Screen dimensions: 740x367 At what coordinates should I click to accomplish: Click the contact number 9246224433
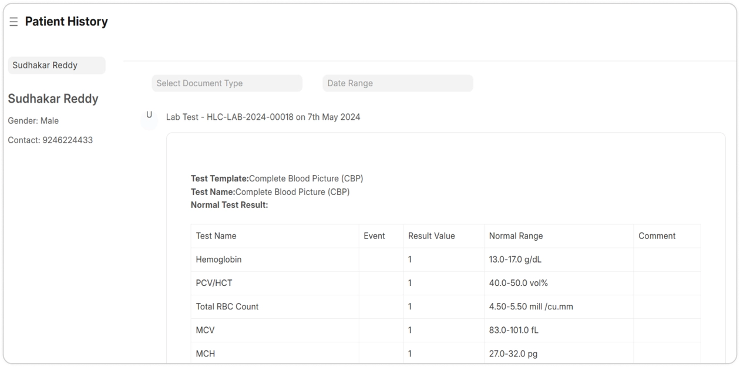(68, 140)
